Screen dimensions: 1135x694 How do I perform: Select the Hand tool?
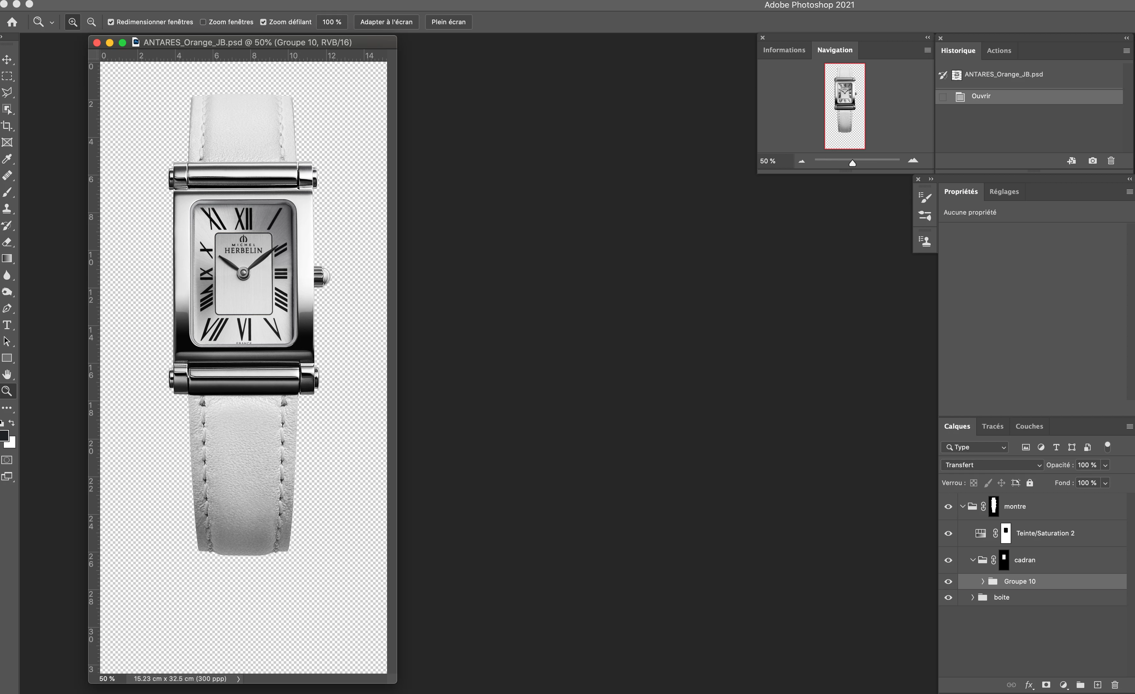tap(7, 374)
